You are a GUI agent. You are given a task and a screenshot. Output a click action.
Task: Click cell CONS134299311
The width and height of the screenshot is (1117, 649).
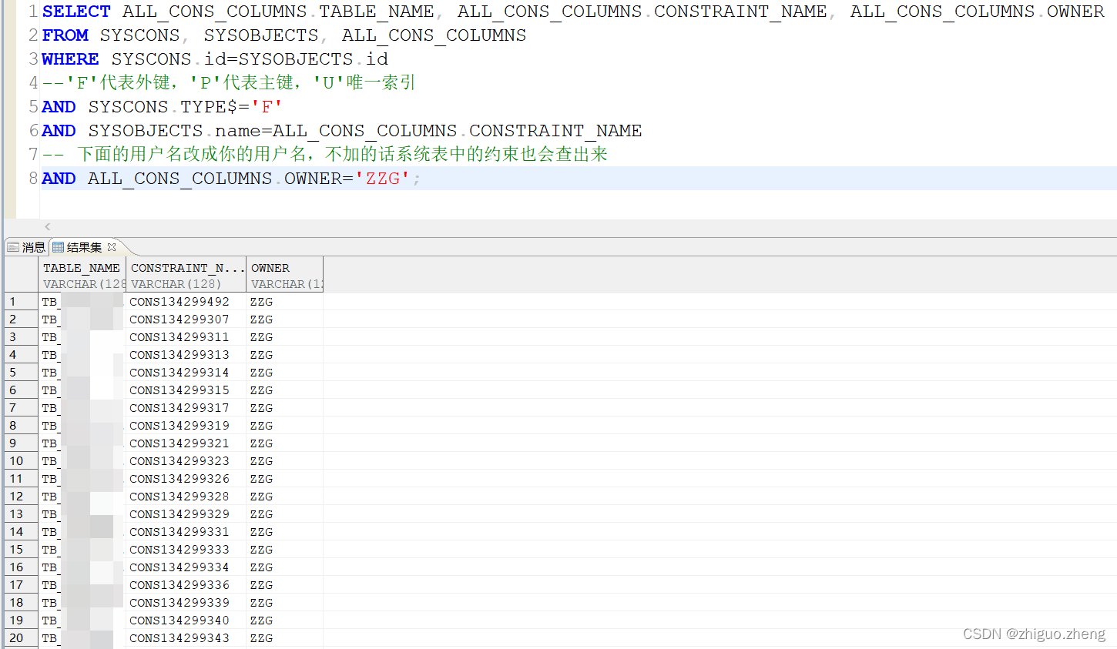(186, 337)
